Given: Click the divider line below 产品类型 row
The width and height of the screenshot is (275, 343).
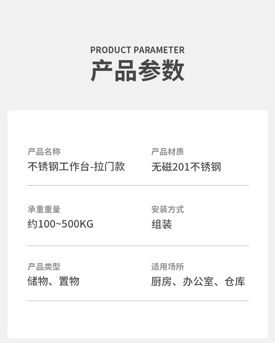Looking at the screenshot, I should [x=138, y=301].
